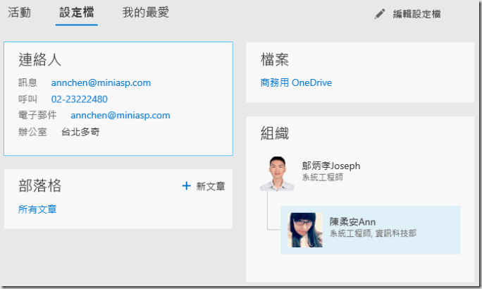Click the 組織 section heading

[274, 133]
